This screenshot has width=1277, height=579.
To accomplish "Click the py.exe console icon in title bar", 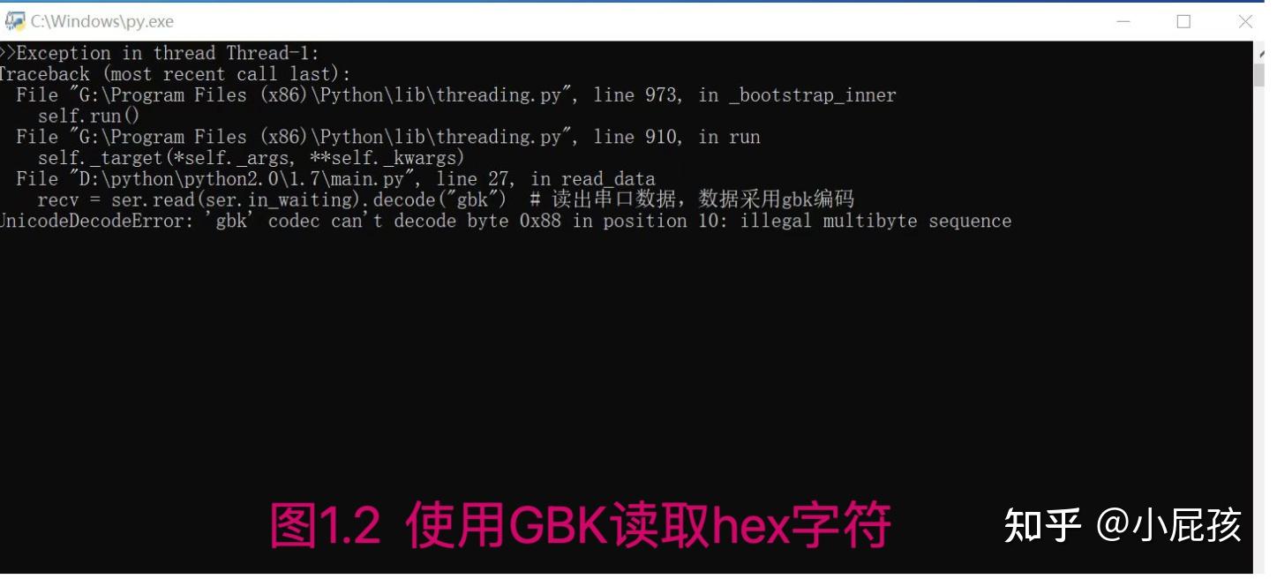I will pos(15,20).
